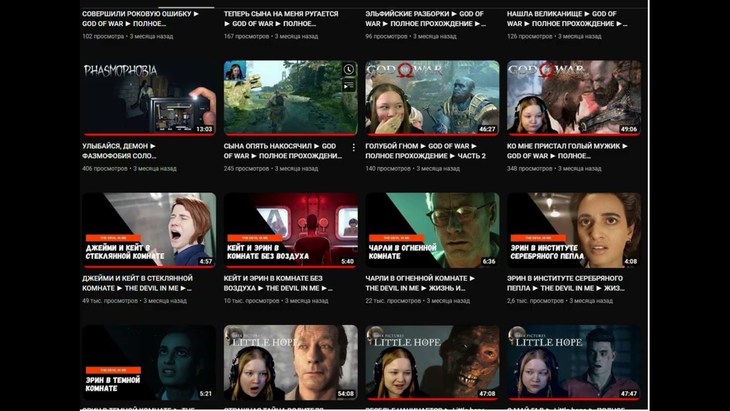Select the "245 просмотров" text
The image size is (730, 411).
pos(246,168)
